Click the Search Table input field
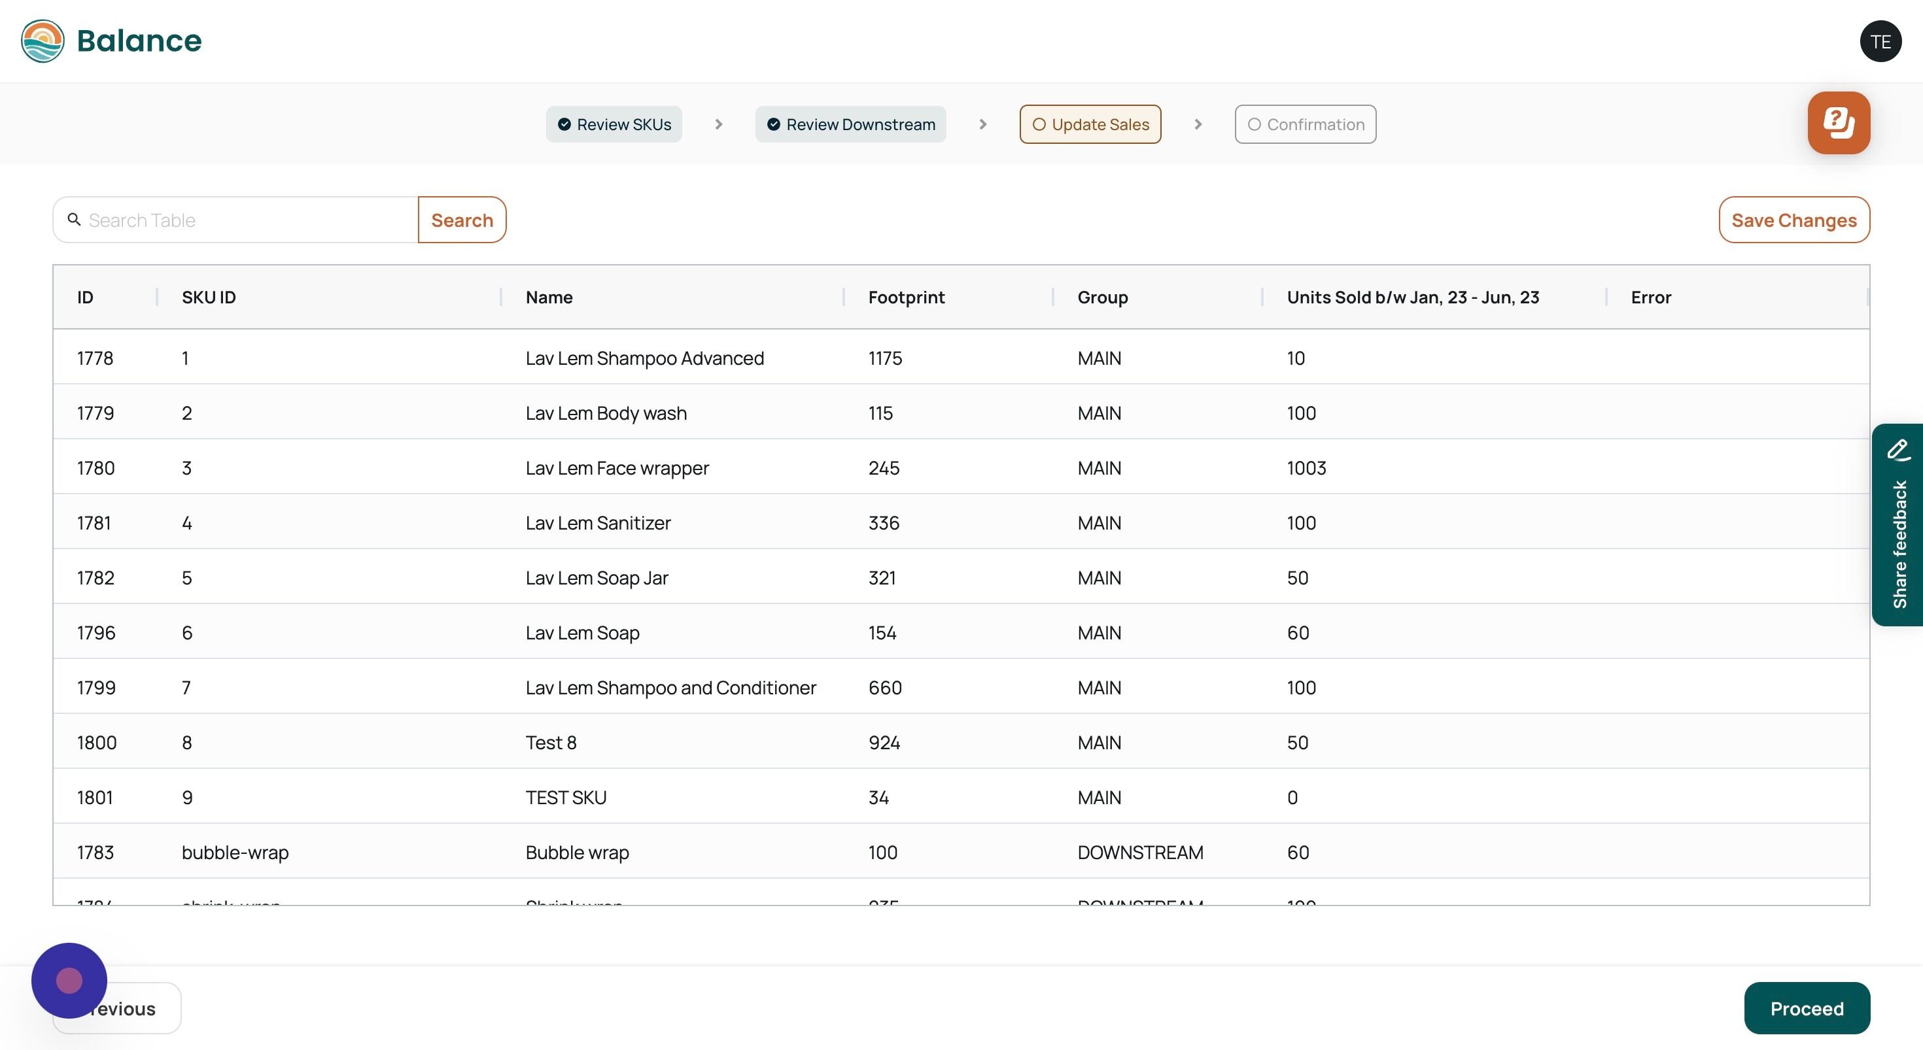The width and height of the screenshot is (1923, 1050). (x=235, y=220)
